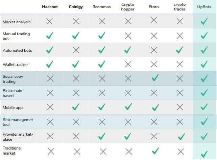
Task: Select the UpBots column header
Action: click(204, 7)
